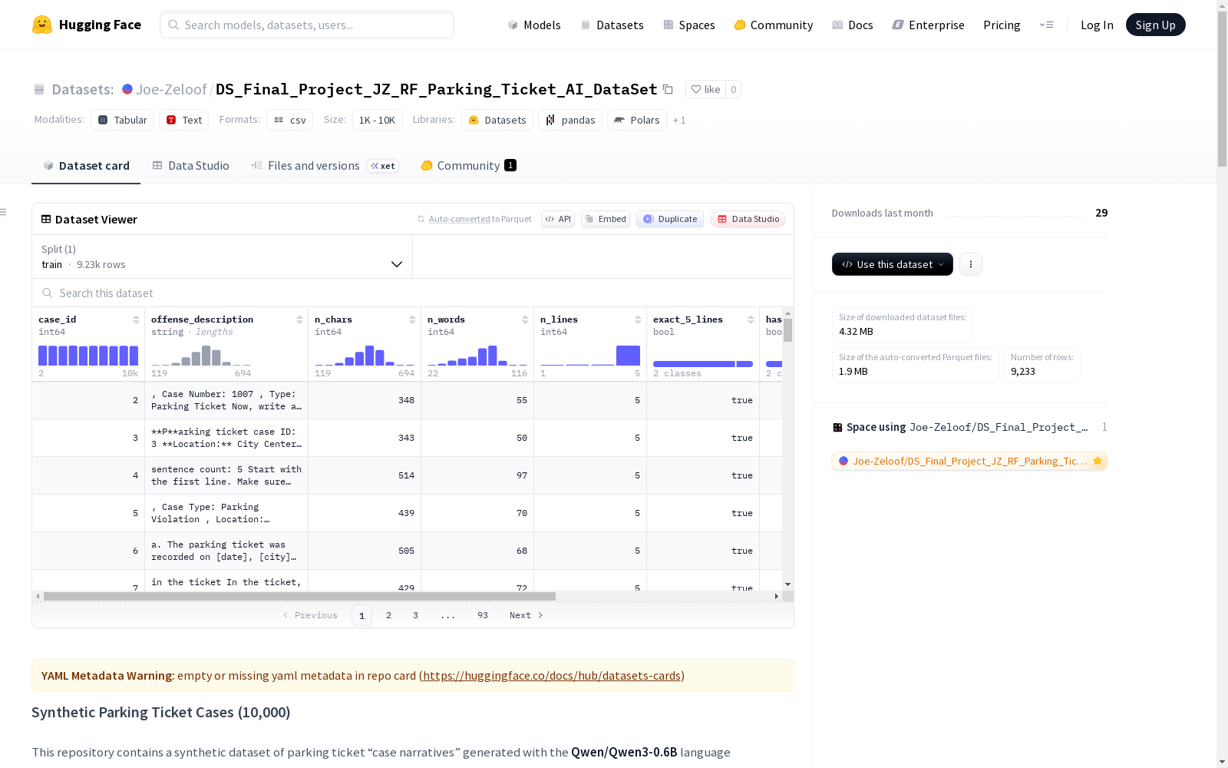This screenshot has height=768, width=1228.
Task: Open the Tabular modality tag
Action: [123, 120]
